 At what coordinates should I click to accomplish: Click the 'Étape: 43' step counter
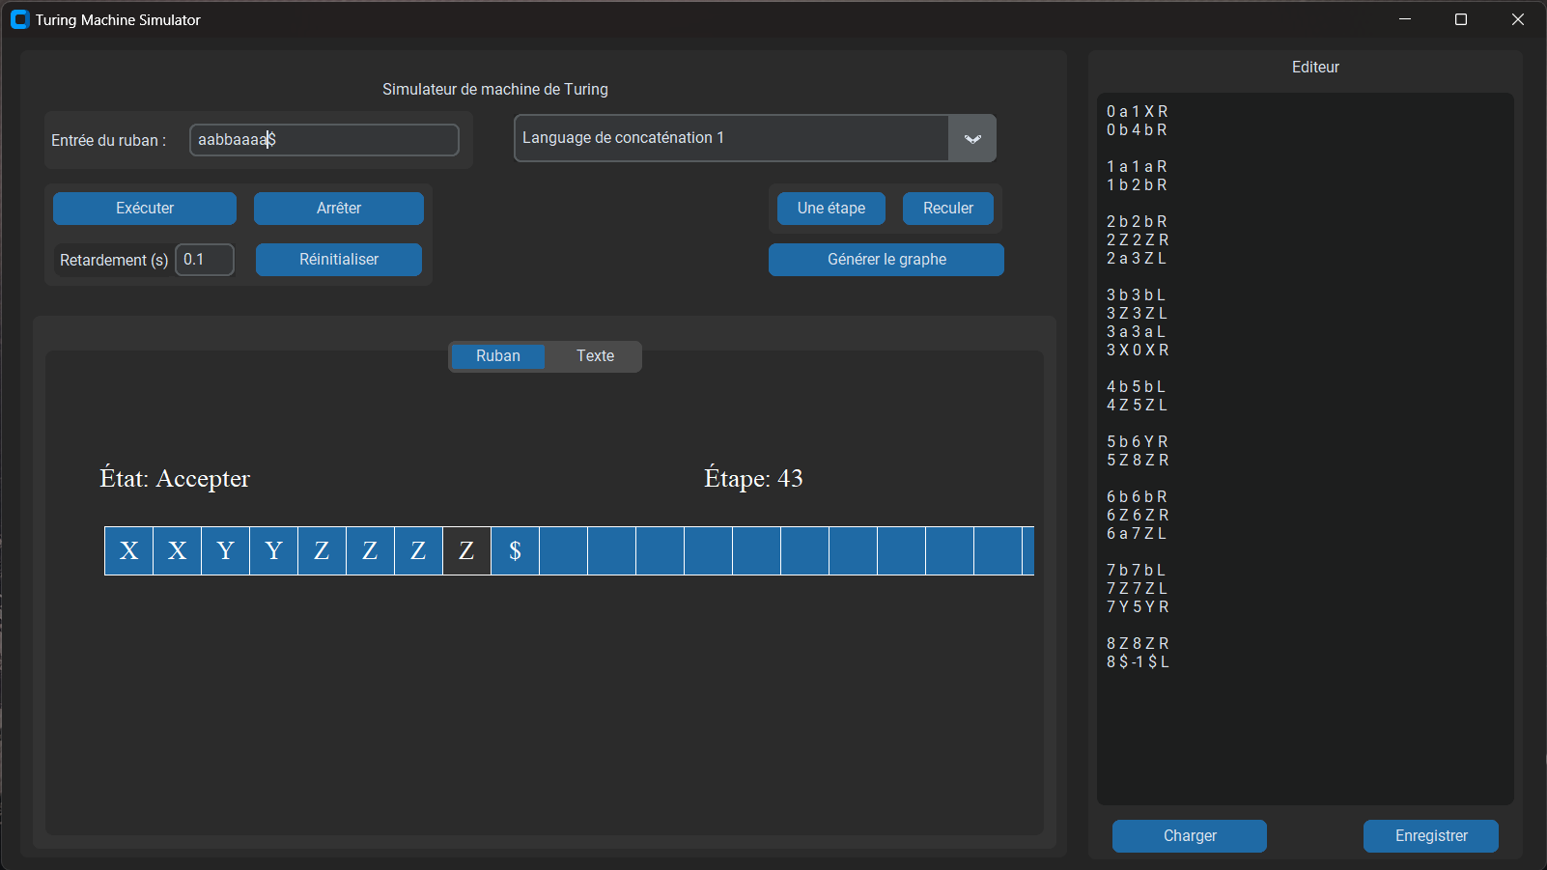tap(753, 479)
